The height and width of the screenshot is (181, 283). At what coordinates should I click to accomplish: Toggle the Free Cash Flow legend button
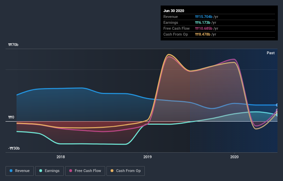click(85, 171)
